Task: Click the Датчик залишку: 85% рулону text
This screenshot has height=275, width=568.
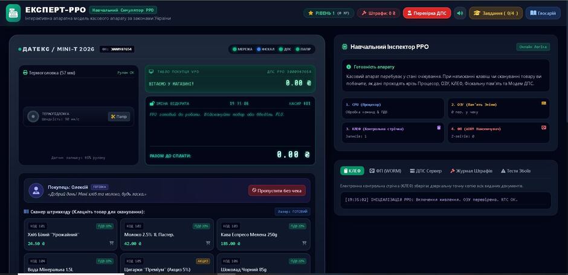Action: (x=78, y=158)
